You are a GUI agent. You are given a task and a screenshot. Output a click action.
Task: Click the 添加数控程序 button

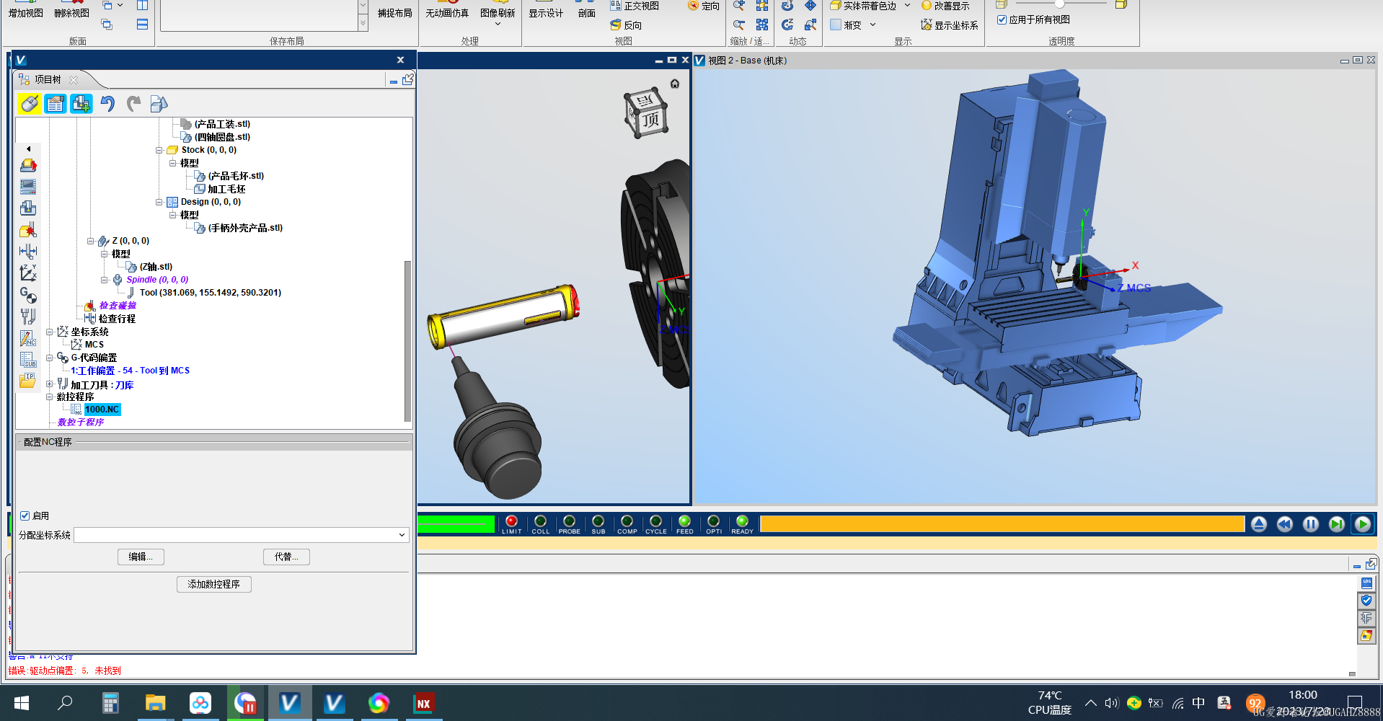pyautogui.click(x=214, y=584)
